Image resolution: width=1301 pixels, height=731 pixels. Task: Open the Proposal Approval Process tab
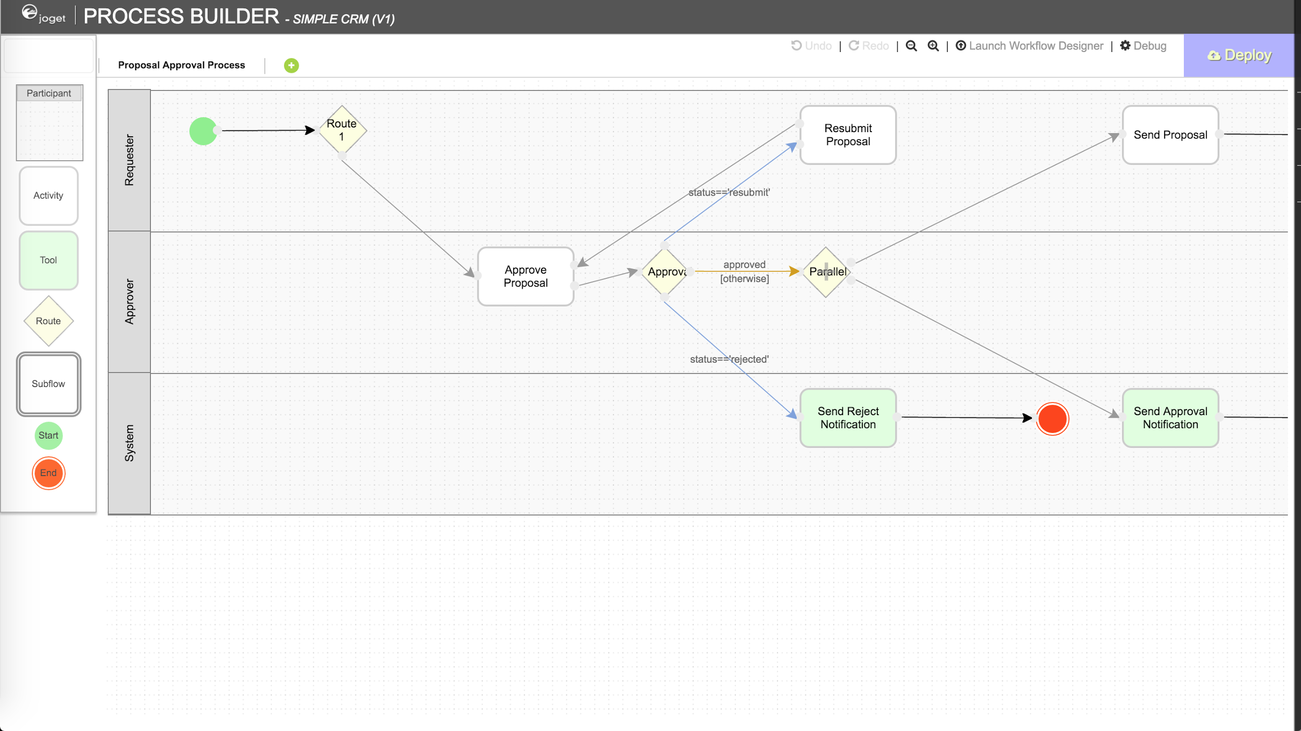click(x=181, y=65)
